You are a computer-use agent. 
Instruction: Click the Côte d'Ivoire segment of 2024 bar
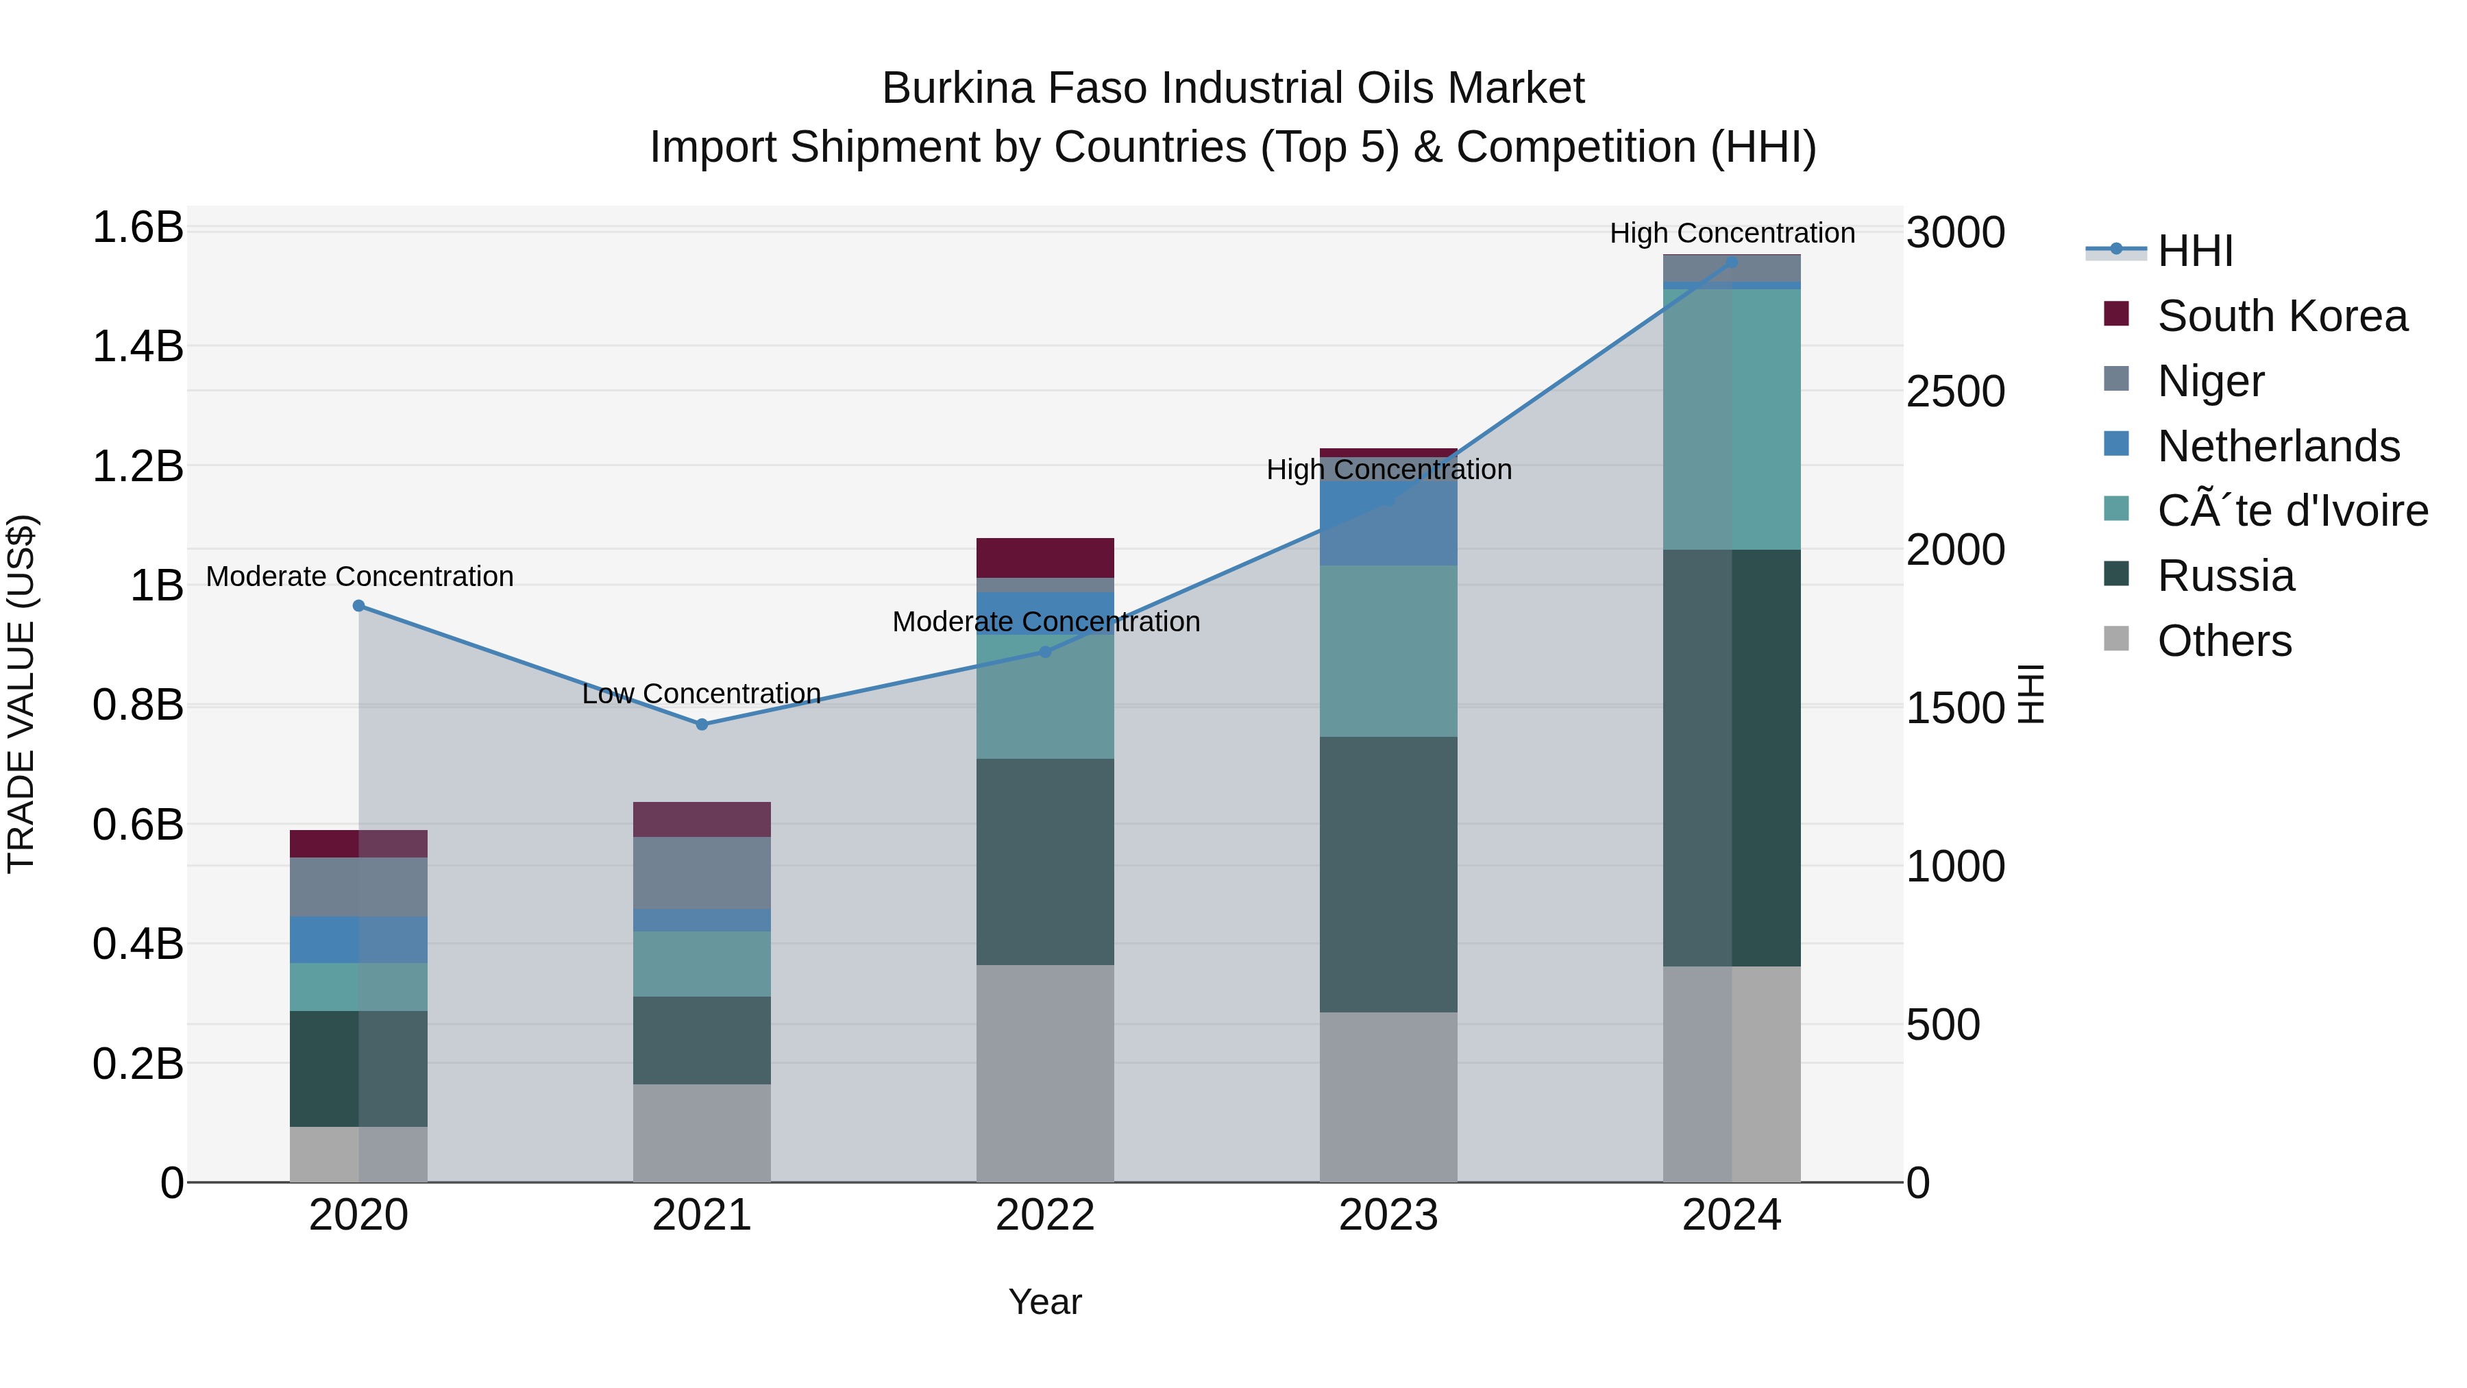pos(1732,419)
